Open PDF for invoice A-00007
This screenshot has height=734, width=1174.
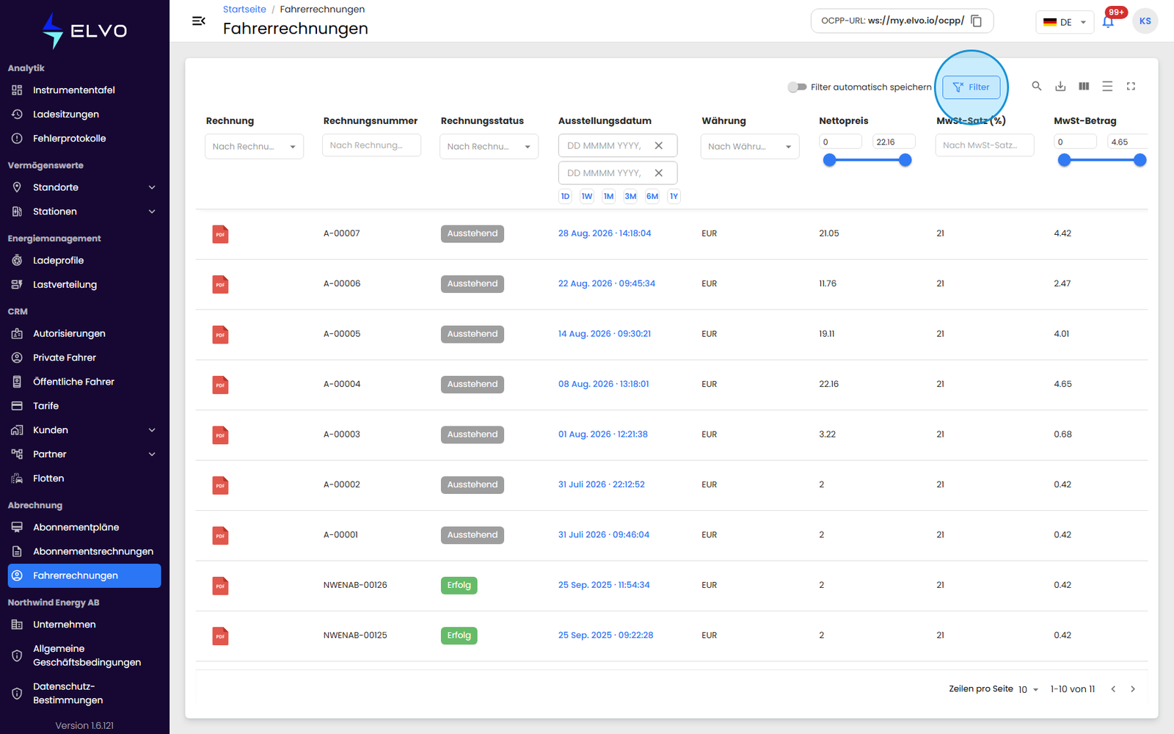[x=220, y=234]
